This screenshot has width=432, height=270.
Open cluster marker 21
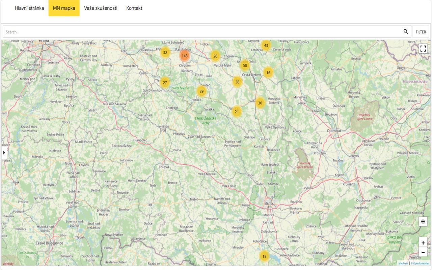pos(237,112)
